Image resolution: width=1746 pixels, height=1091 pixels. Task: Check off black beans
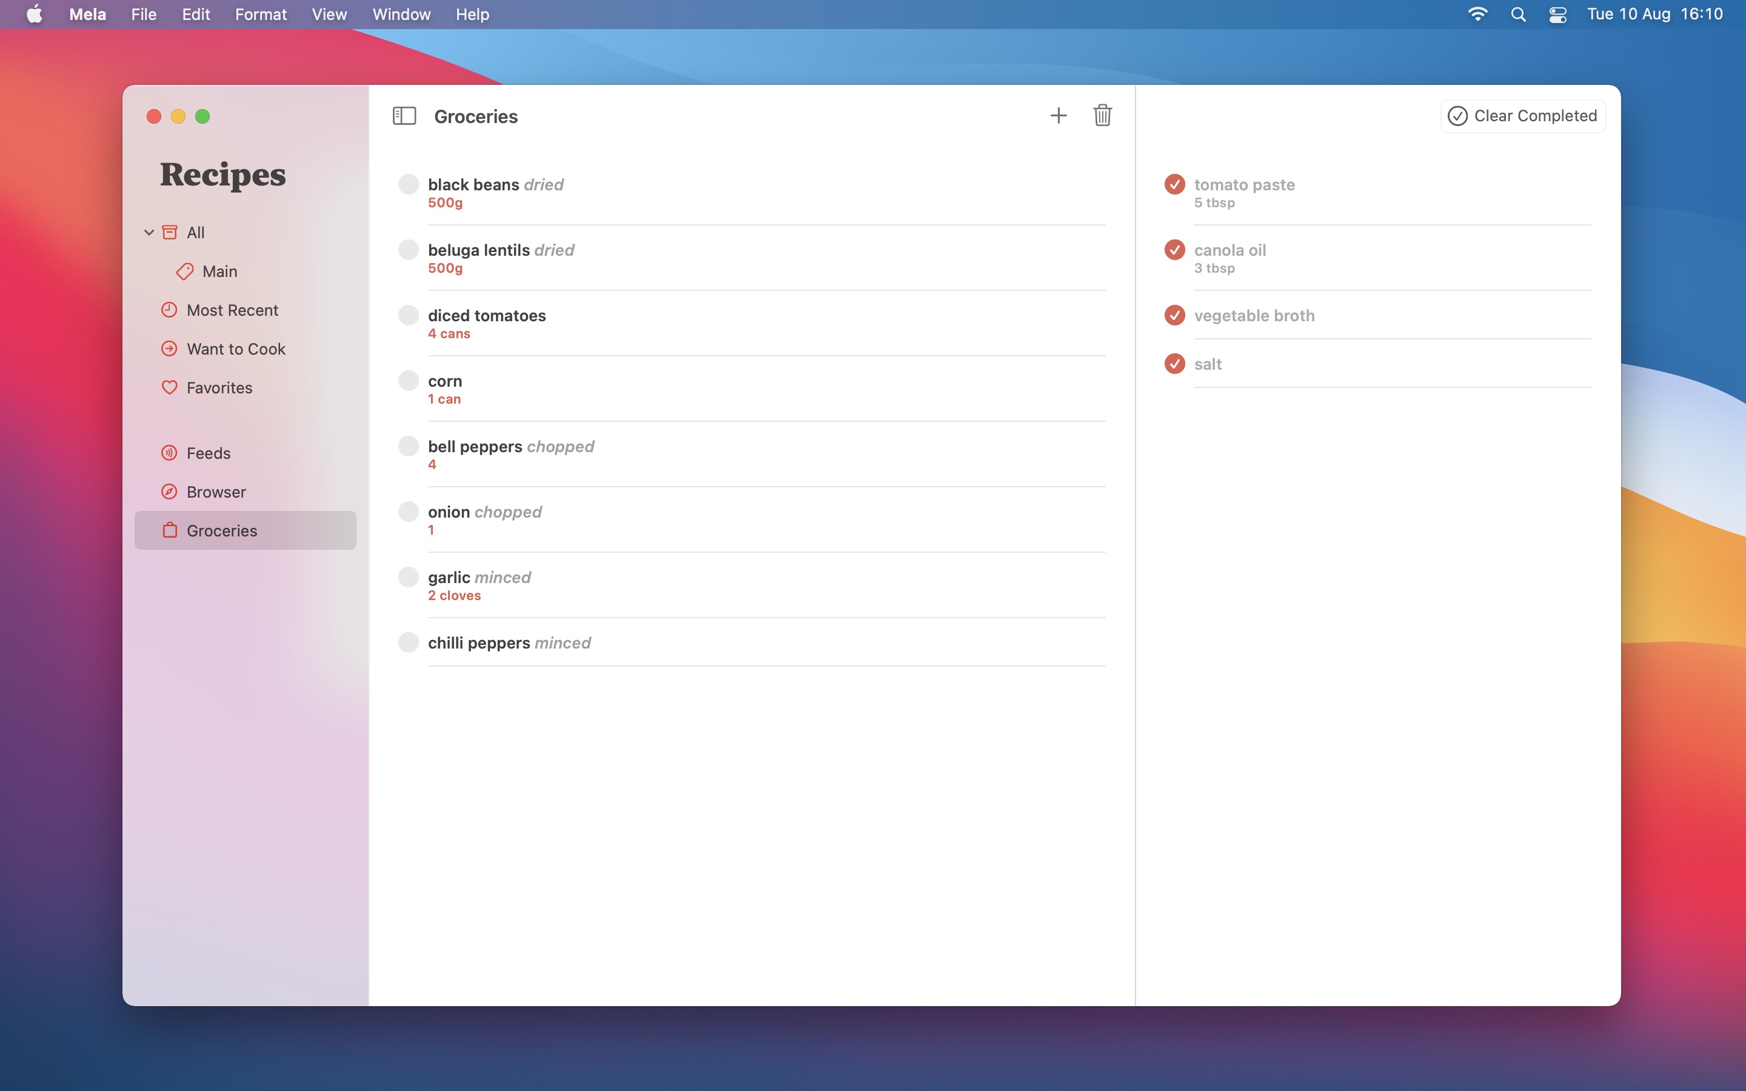click(x=409, y=184)
